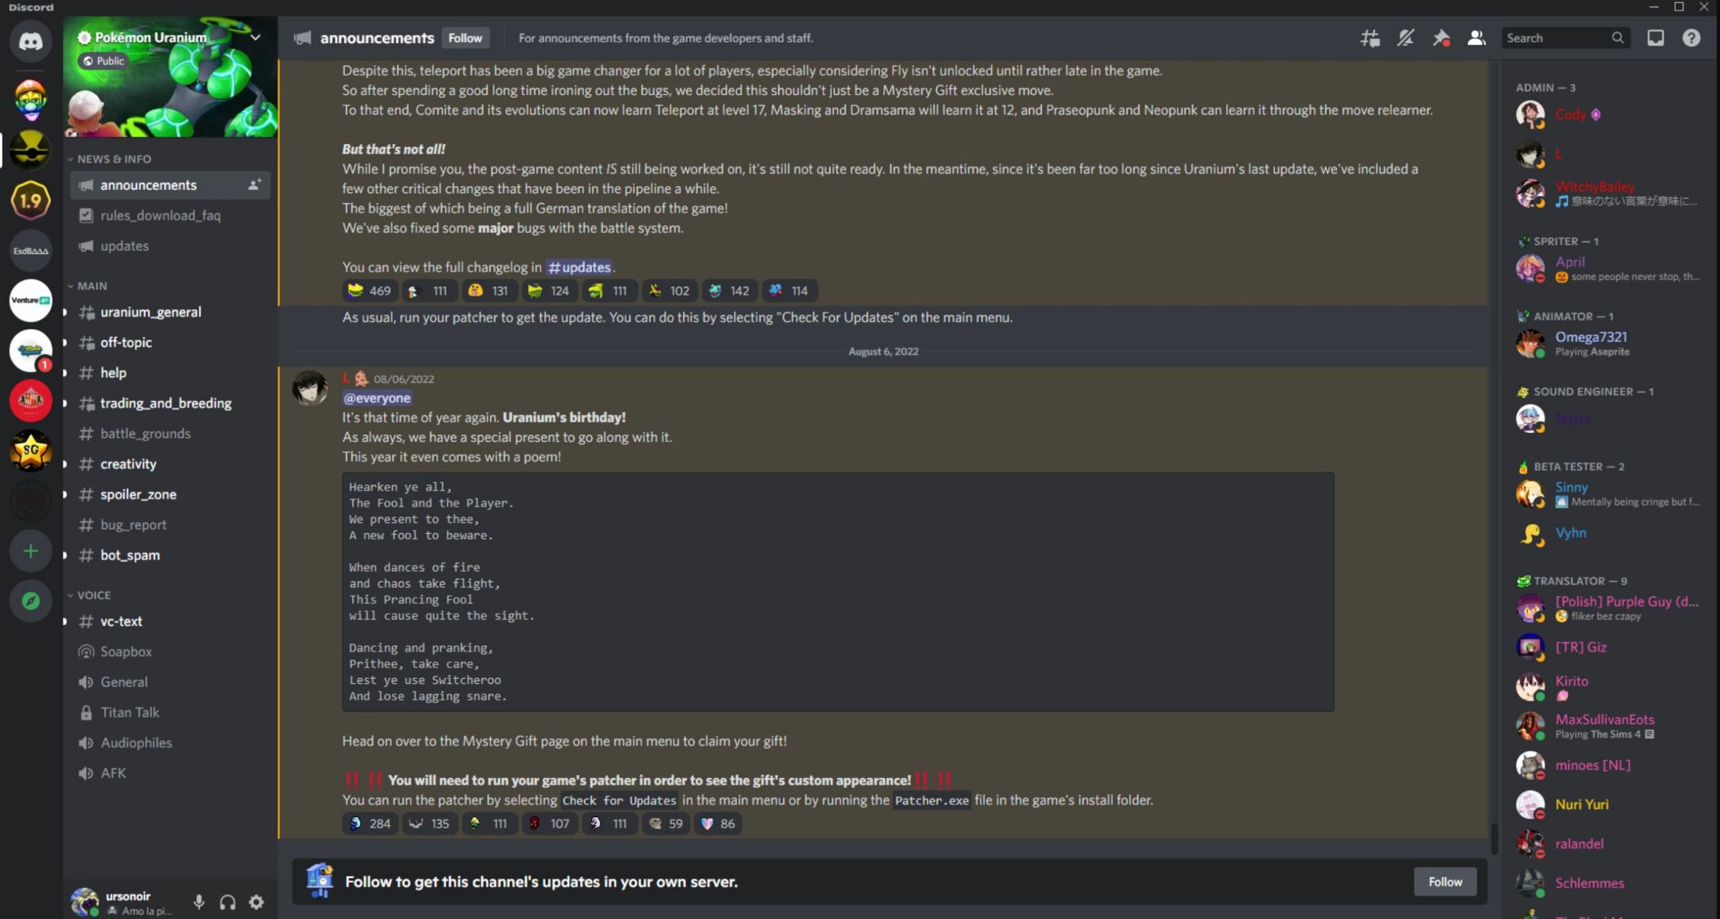Screen dimensions: 1720x919
Task: Switch to the uranium_general channel
Action: [150, 311]
